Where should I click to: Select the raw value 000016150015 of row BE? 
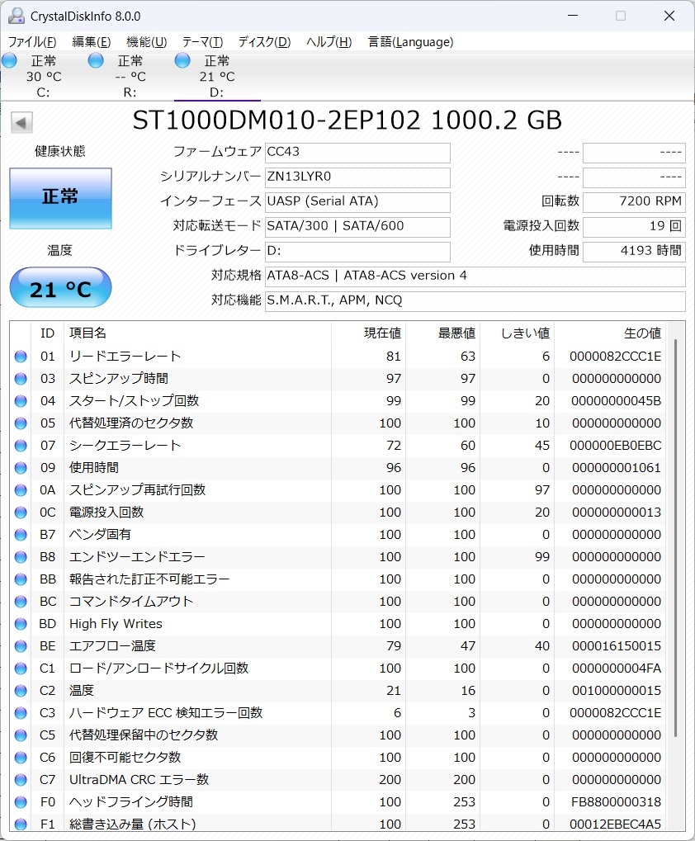click(x=616, y=645)
